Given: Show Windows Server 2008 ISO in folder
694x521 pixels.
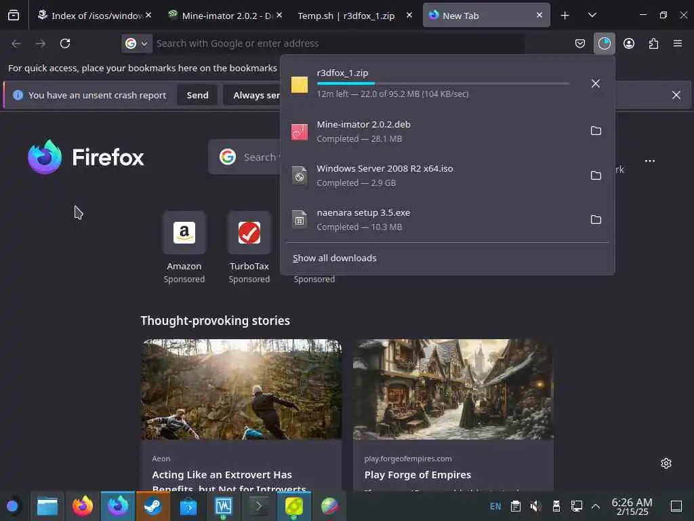Looking at the screenshot, I should 596,176.
